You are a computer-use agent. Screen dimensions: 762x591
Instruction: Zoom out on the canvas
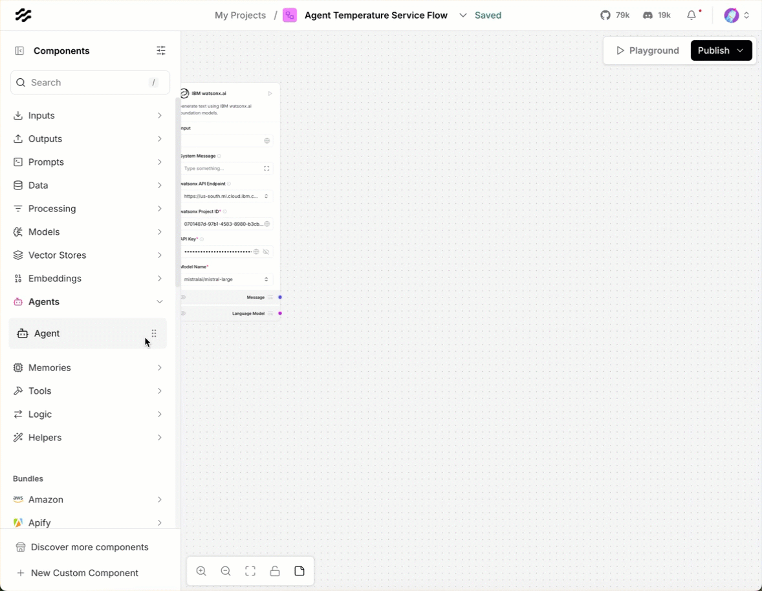pyautogui.click(x=226, y=570)
